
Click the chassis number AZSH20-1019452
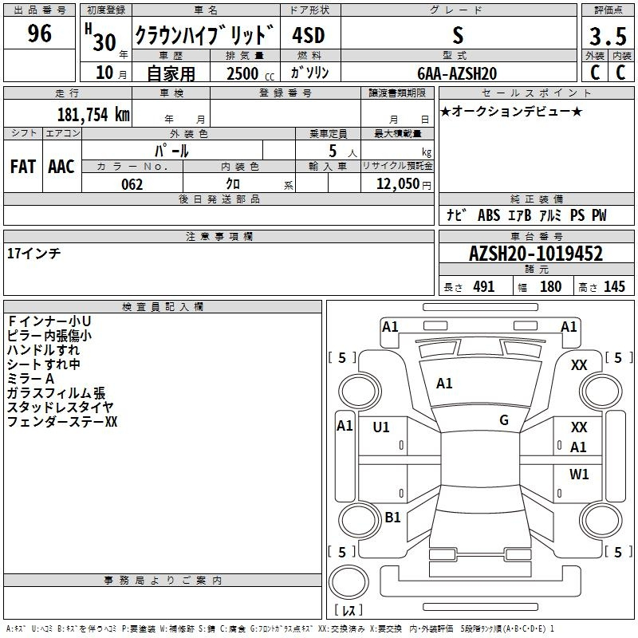coord(535,254)
